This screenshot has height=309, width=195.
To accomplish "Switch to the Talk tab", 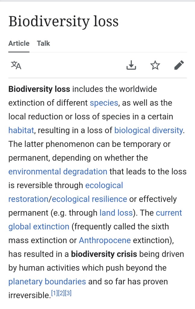I will pos(43,43).
